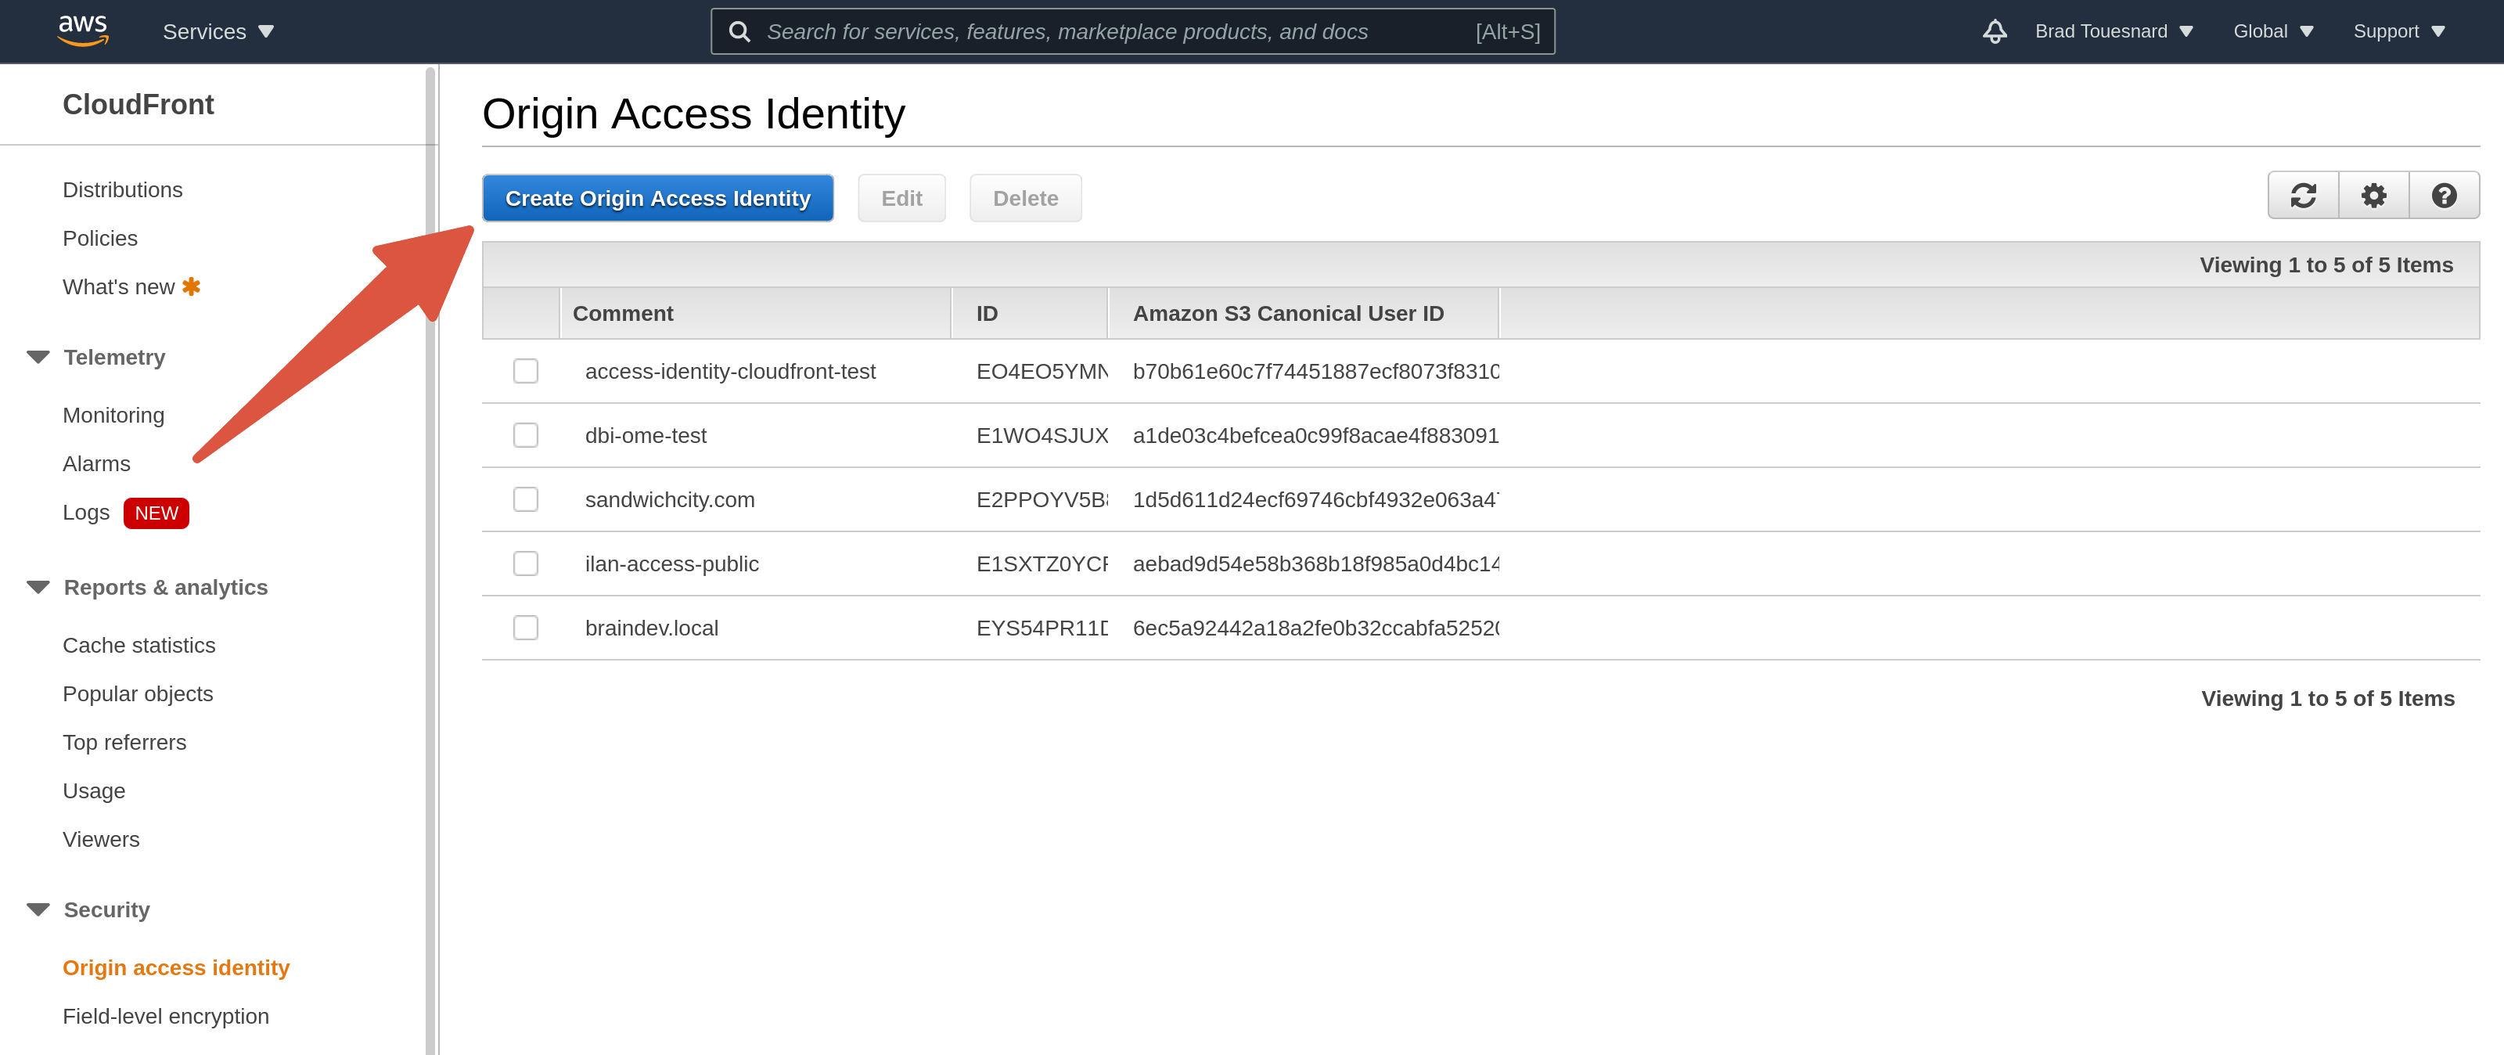Expand the Support dropdown
The width and height of the screenshot is (2504, 1055).
click(2399, 31)
